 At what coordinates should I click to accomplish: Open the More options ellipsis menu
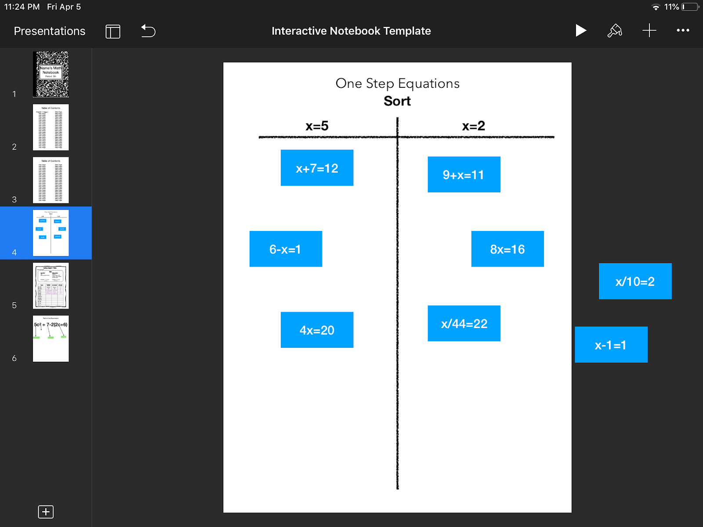coord(683,30)
